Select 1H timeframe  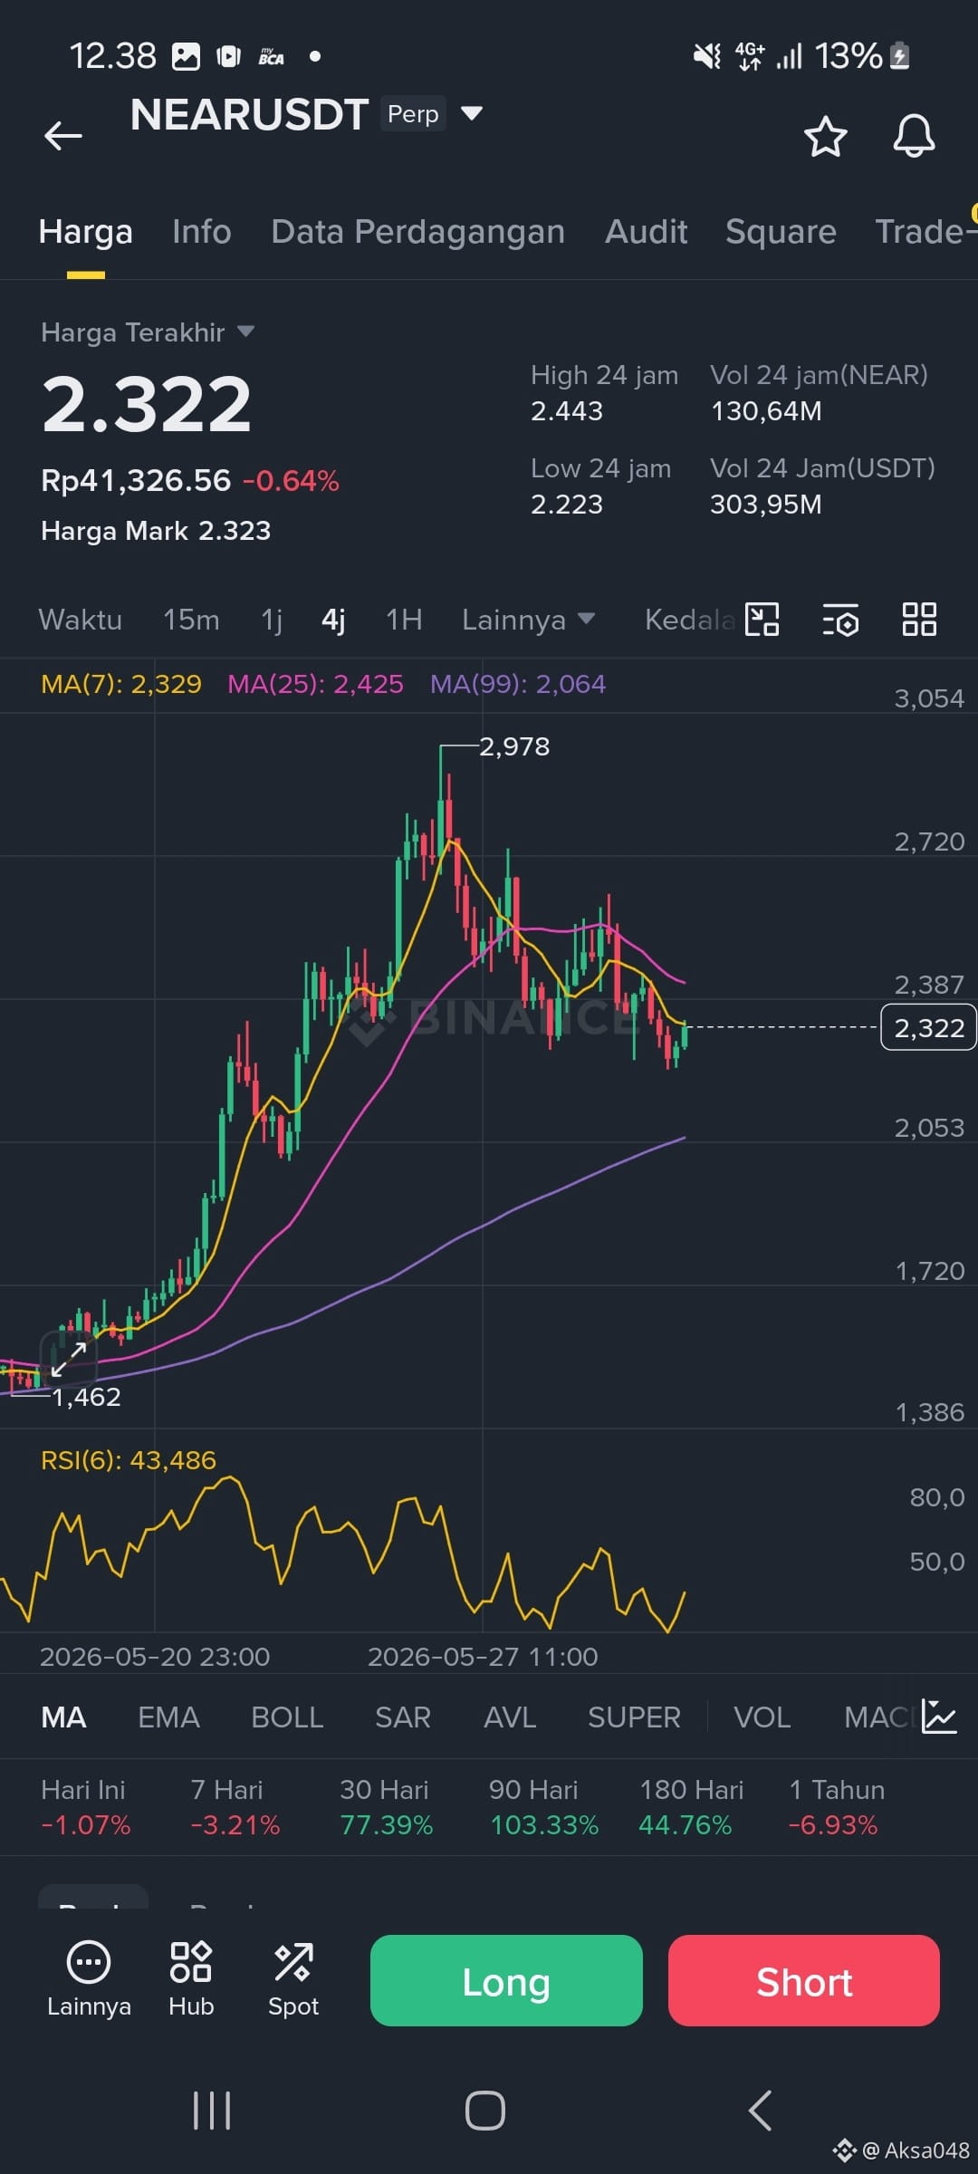pyautogui.click(x=404, y=620)
